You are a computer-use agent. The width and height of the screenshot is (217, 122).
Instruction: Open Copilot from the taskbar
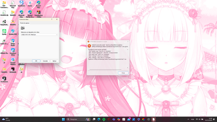click(x=119, y=119)
